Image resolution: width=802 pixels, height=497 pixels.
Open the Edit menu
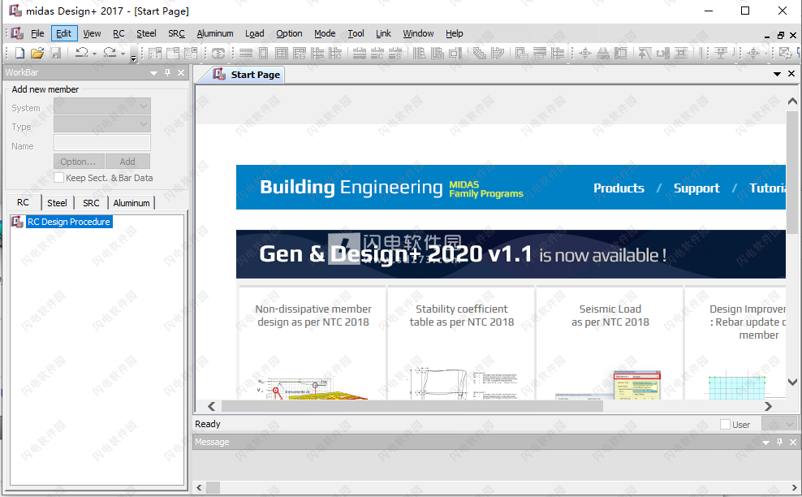click(64, 33)
